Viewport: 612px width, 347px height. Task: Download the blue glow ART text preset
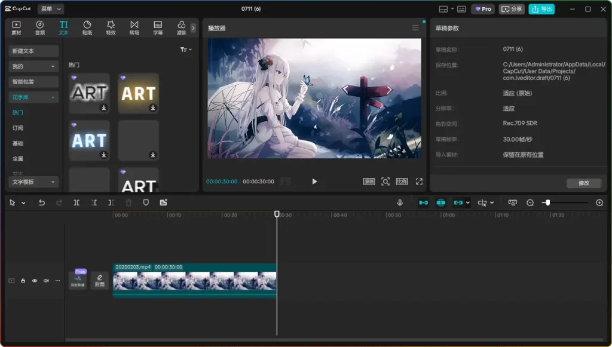tap(104, 155)
